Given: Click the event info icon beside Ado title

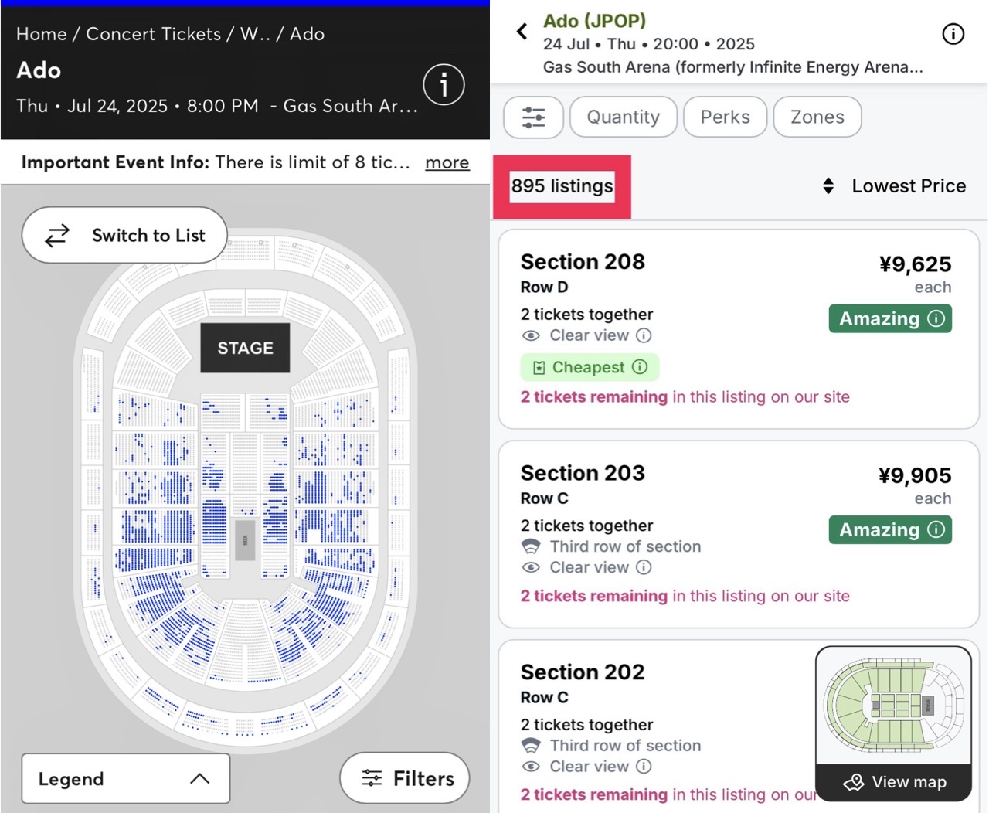Looking at the screenshot, I should [444, 84].
